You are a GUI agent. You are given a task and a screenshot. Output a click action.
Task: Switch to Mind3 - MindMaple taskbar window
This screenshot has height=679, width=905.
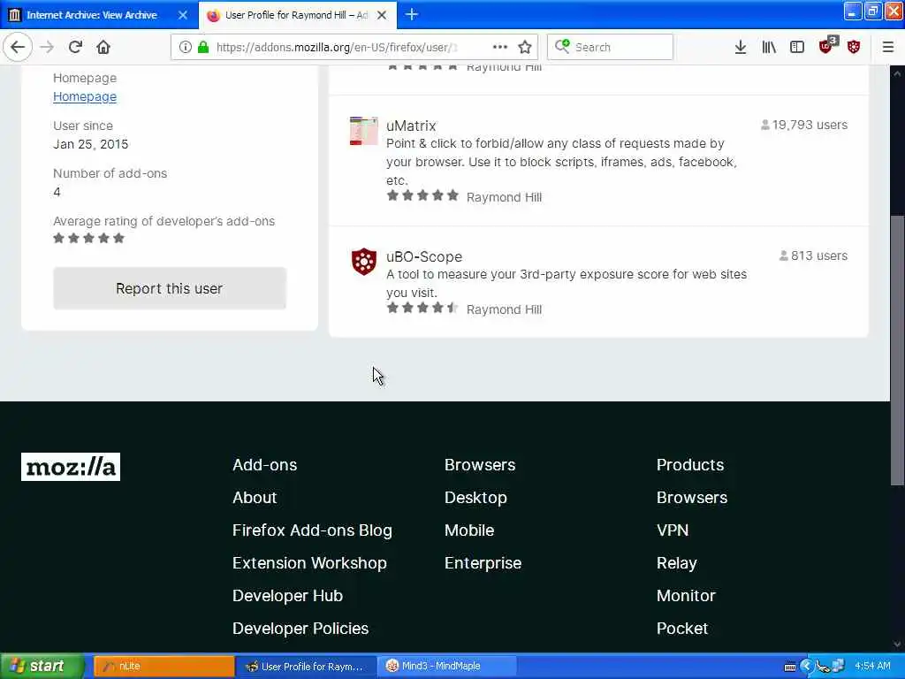(447, 666)
